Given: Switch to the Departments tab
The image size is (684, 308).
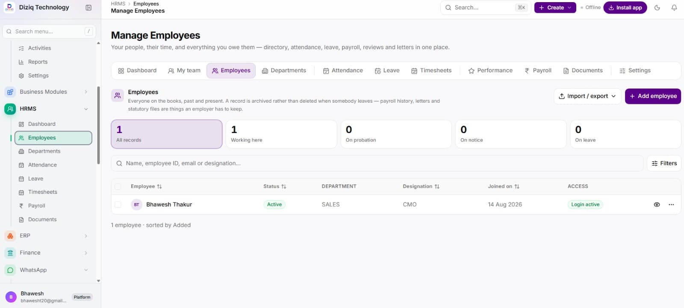Looking at the screenshot, I should 284,71.
